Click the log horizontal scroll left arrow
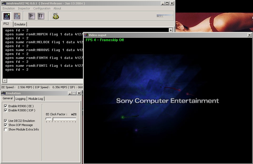This screenshot has width=253, height=164. point(5,81)
